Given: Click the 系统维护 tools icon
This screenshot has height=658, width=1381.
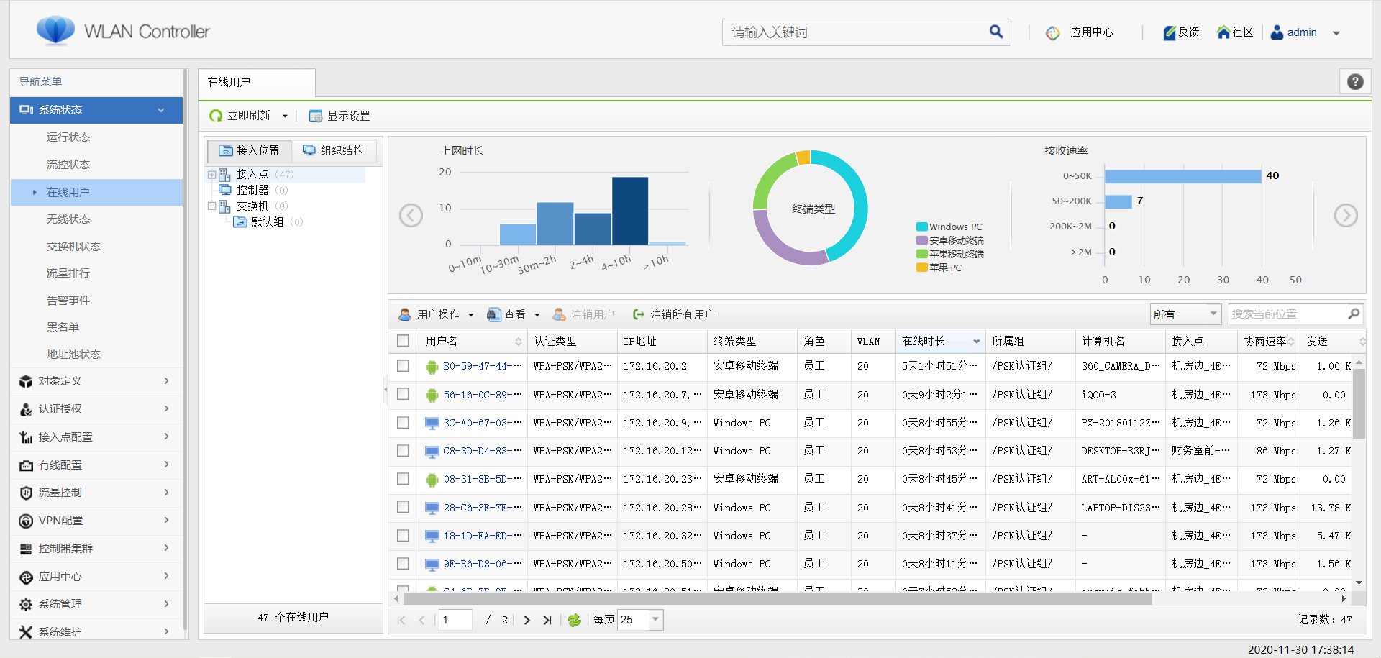Looking at the screenshot, I should pos(26,632).
